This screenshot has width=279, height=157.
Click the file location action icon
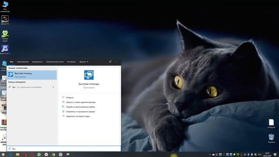point(63,106)
